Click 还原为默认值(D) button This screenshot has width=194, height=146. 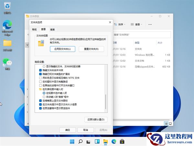click(x=96, y=119)
